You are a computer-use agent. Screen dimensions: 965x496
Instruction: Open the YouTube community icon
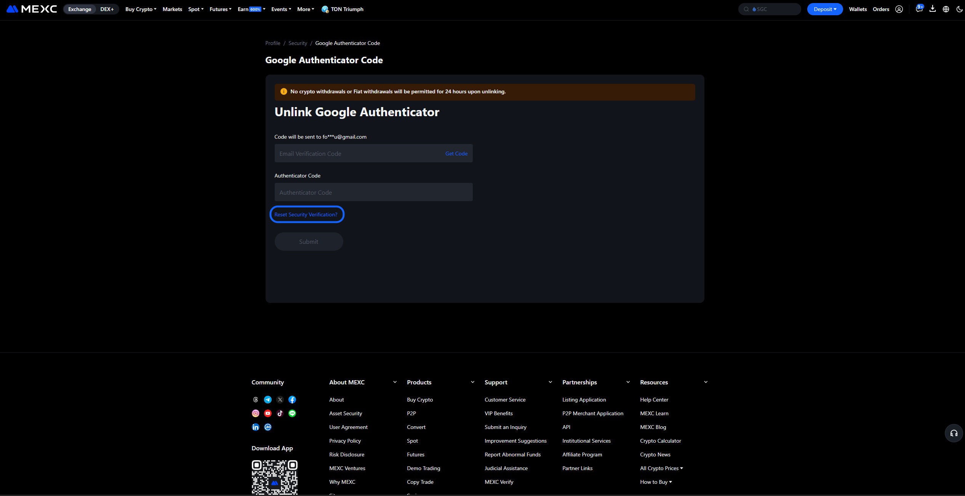268,413
